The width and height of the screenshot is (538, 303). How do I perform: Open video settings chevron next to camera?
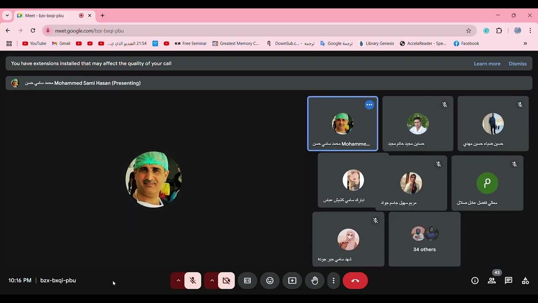212,281
